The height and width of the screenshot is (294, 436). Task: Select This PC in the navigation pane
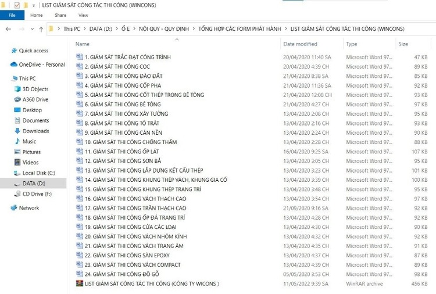pyautogui.click(x=27, y=78)
